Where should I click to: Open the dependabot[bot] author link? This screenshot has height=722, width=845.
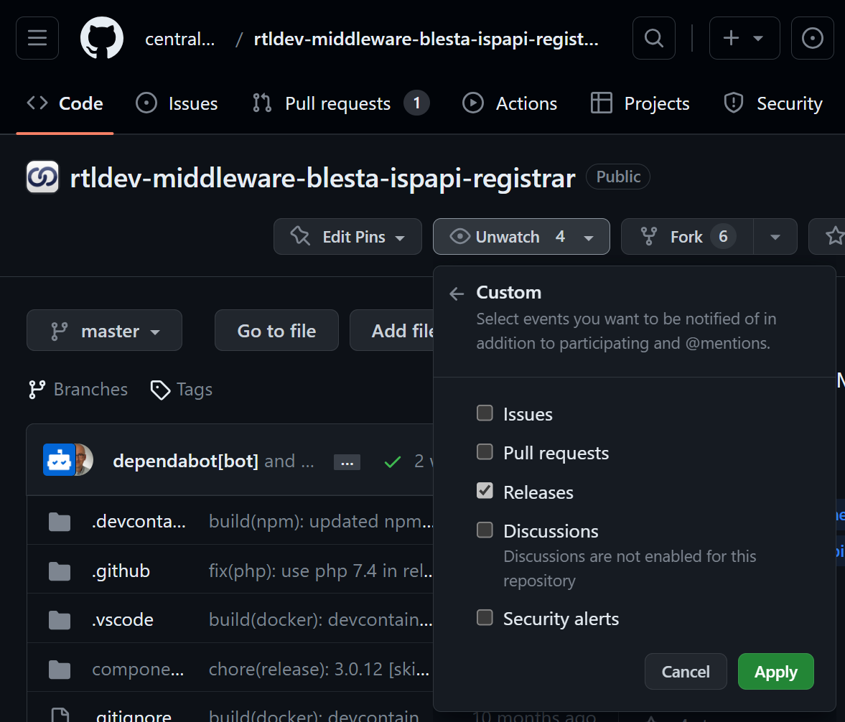click(x=185, y=461)
